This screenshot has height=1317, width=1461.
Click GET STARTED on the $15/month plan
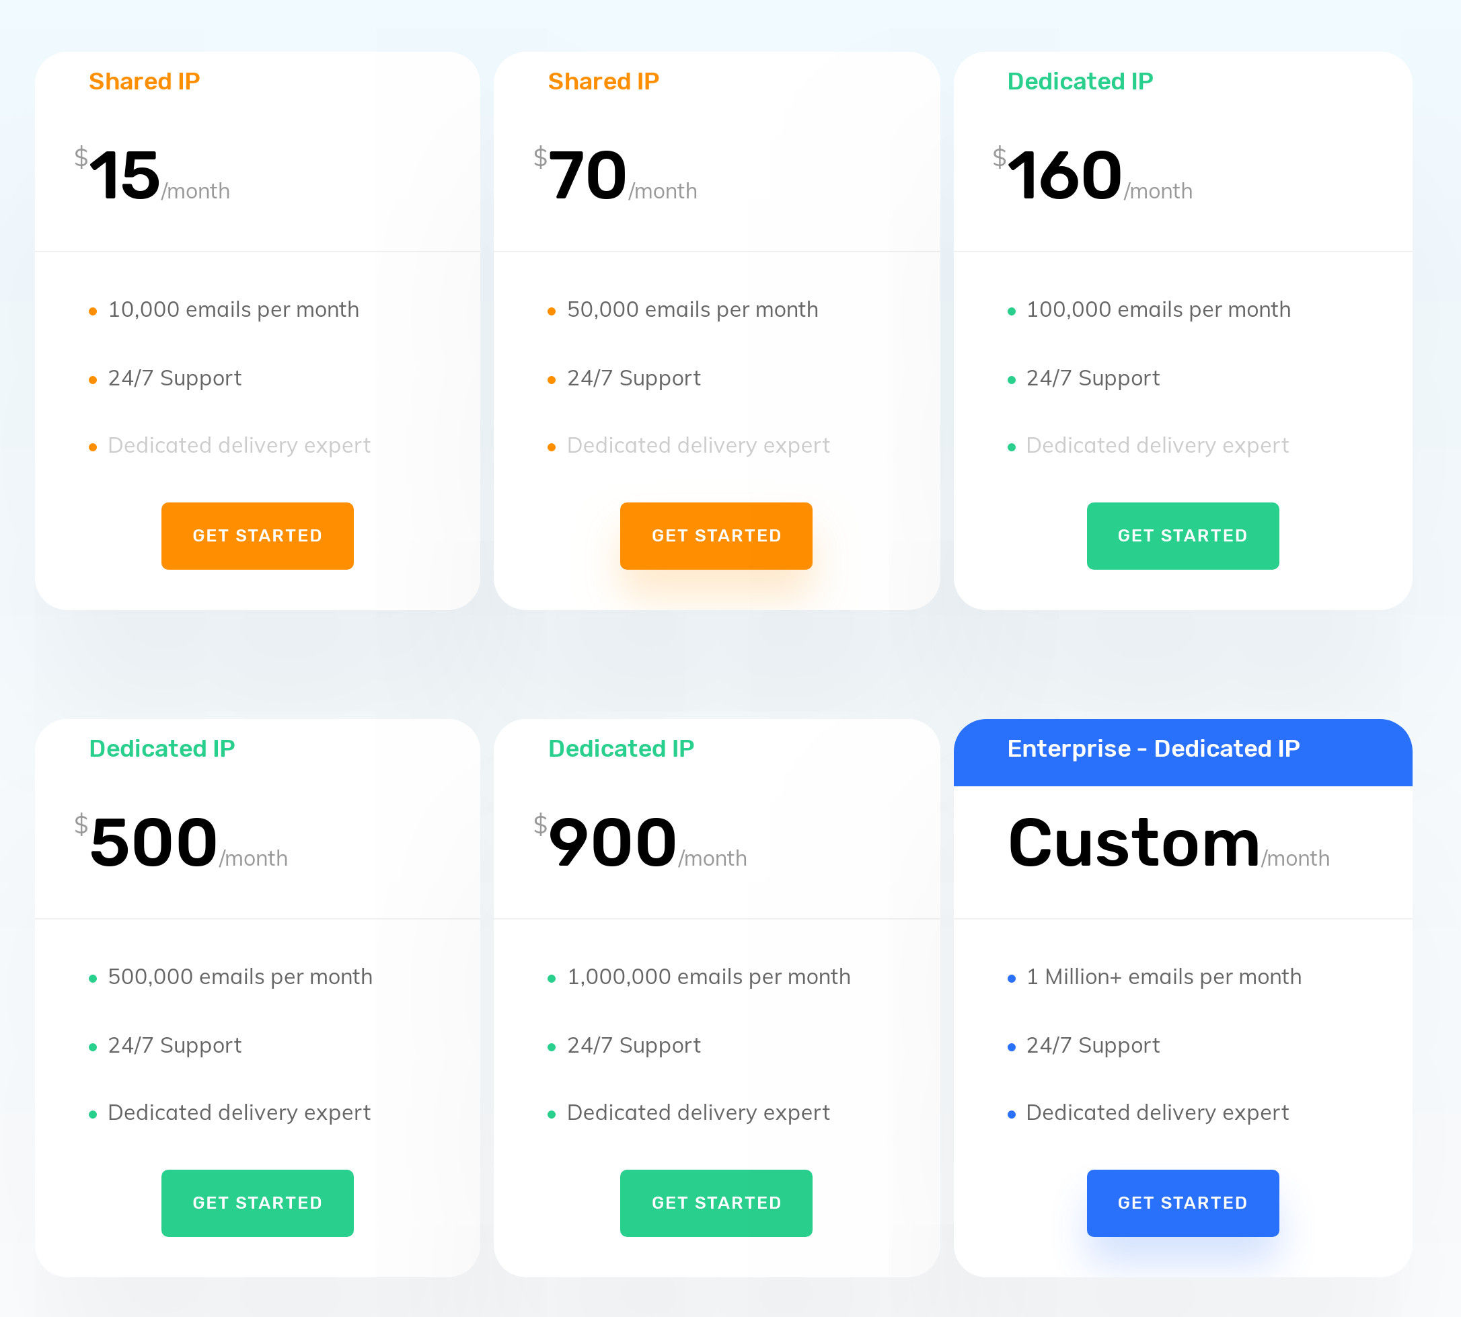pos(257,535)
